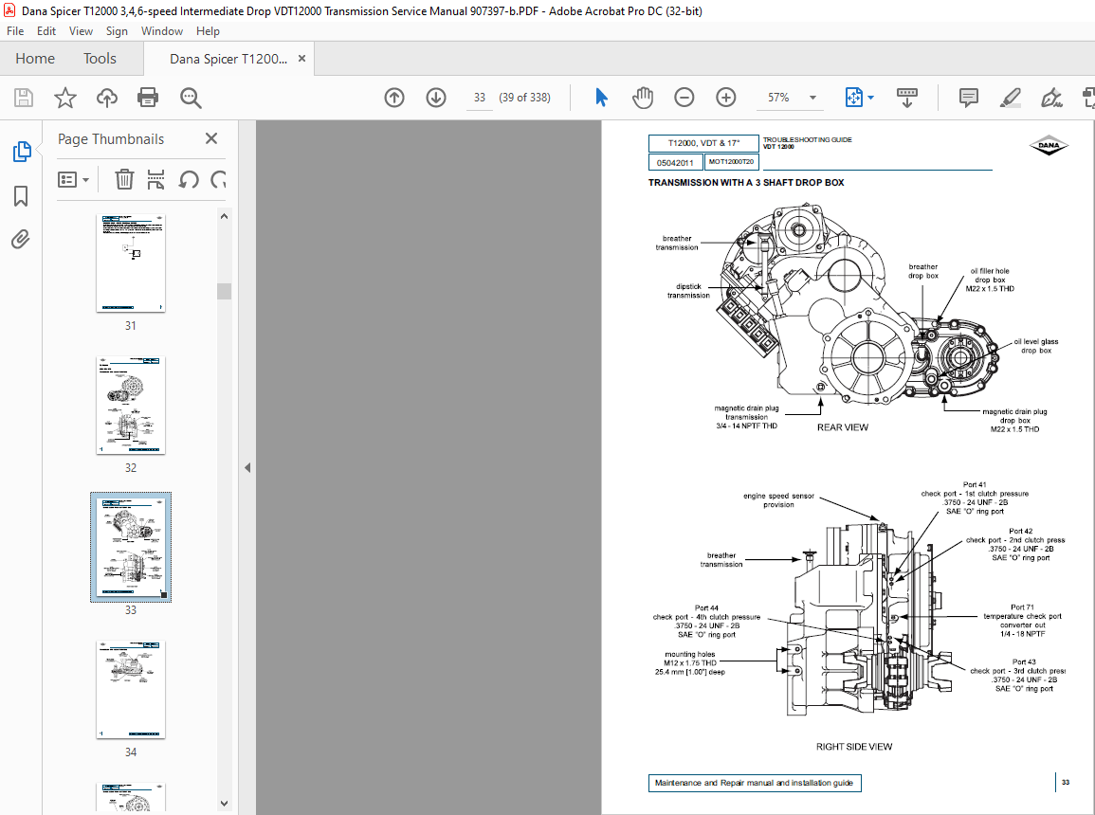Rotate page clockwise in thumbnails

coord(219,180)
